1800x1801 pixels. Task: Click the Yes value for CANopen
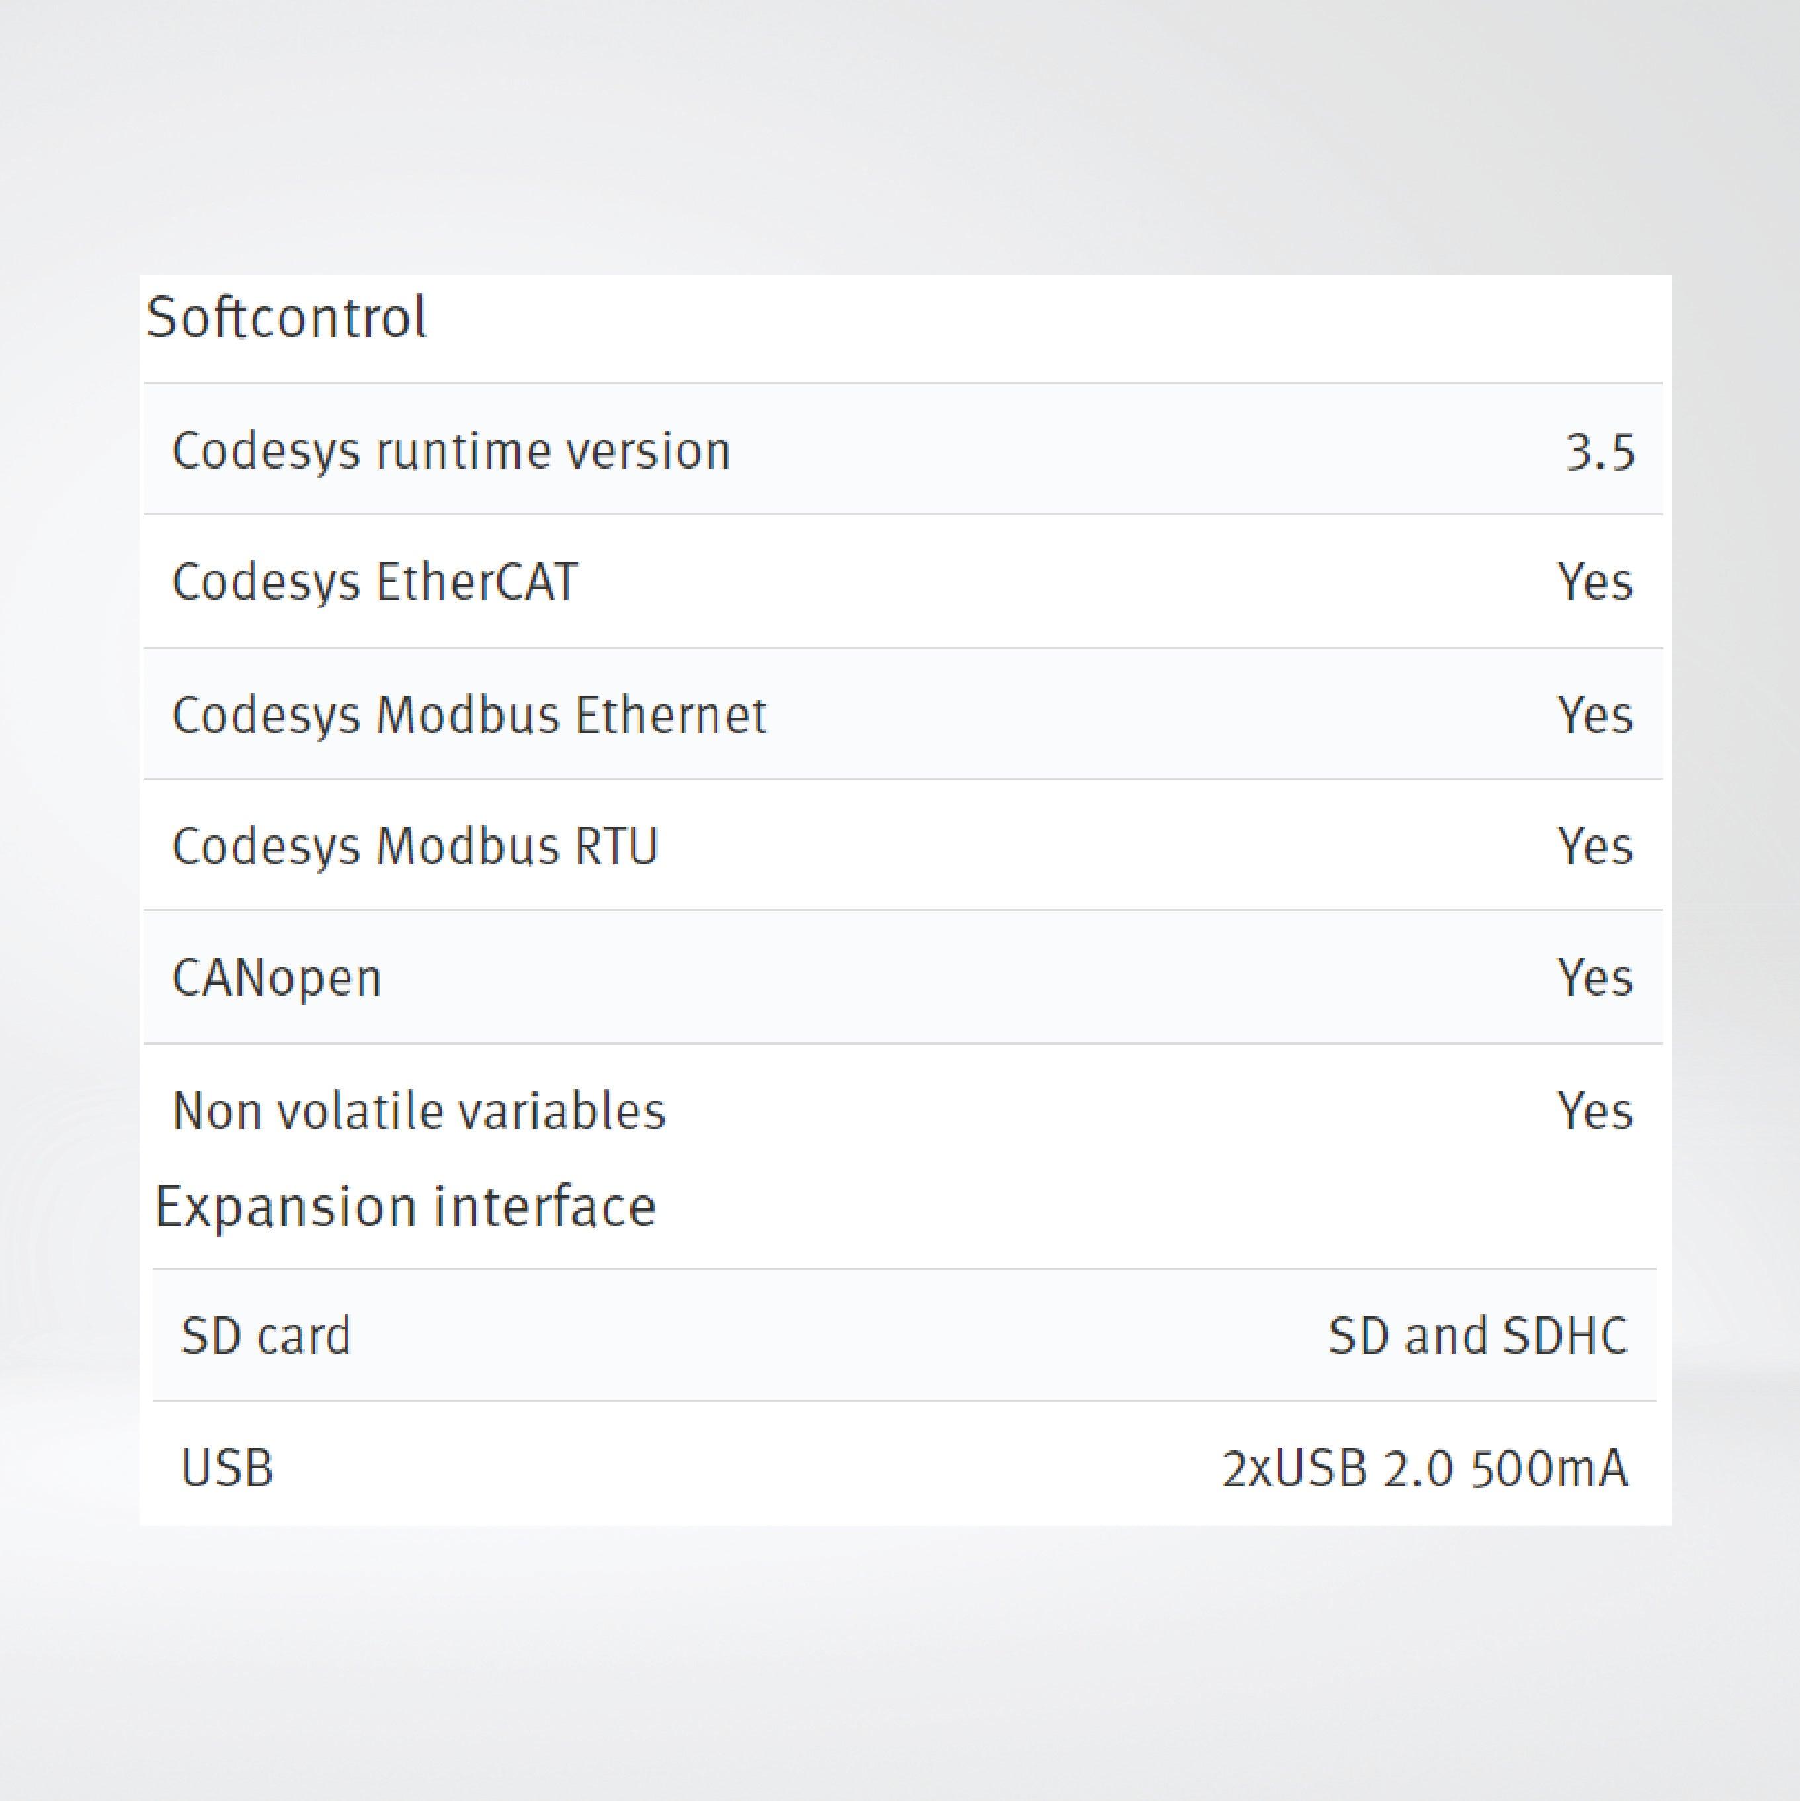[x=1595, y=979]
